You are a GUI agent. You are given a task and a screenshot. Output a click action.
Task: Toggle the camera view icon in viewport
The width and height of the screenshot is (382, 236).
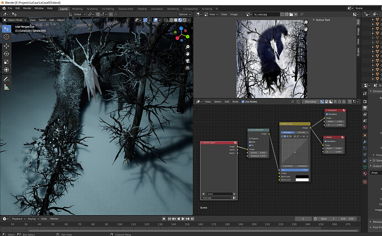pyautogui.click(x=188, y=61)
